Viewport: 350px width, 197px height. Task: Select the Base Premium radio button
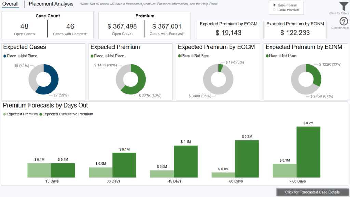(274, 5)
